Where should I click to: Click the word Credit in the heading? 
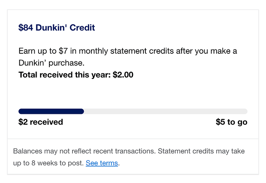click(x=82, y=28)
